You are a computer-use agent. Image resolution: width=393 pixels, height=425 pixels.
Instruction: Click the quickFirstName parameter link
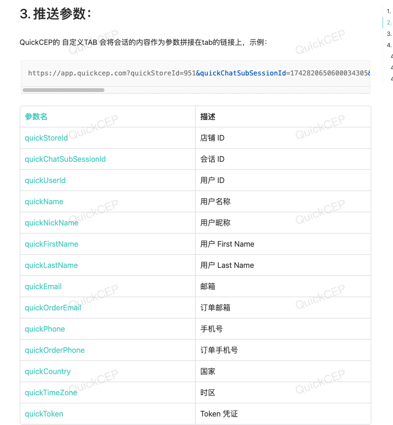pyautogui.click(x=51, y=244)
